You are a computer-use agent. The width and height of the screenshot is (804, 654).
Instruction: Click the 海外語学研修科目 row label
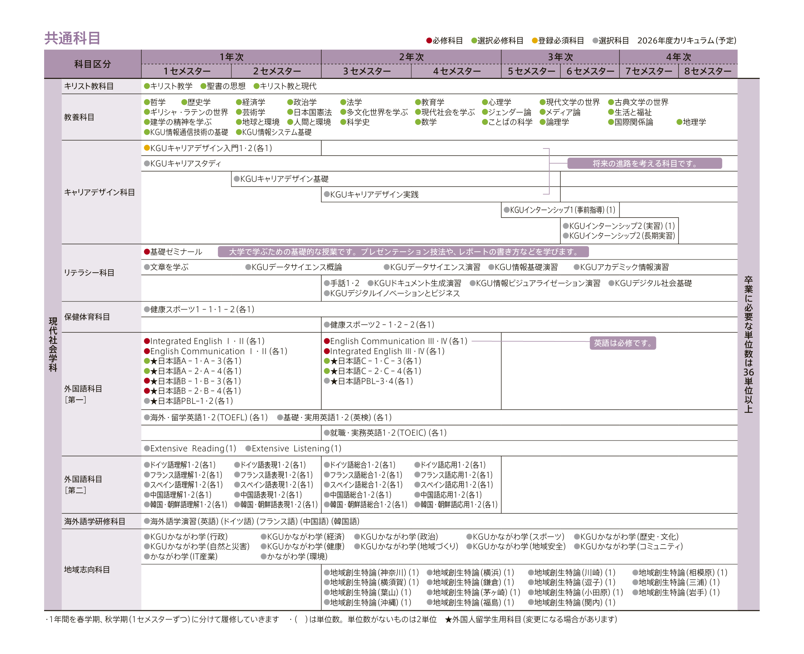point(95,521)
